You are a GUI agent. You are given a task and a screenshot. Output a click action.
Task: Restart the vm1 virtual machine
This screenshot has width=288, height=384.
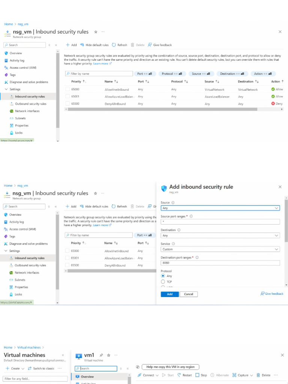pyautogui.click(x=184, y=375)
